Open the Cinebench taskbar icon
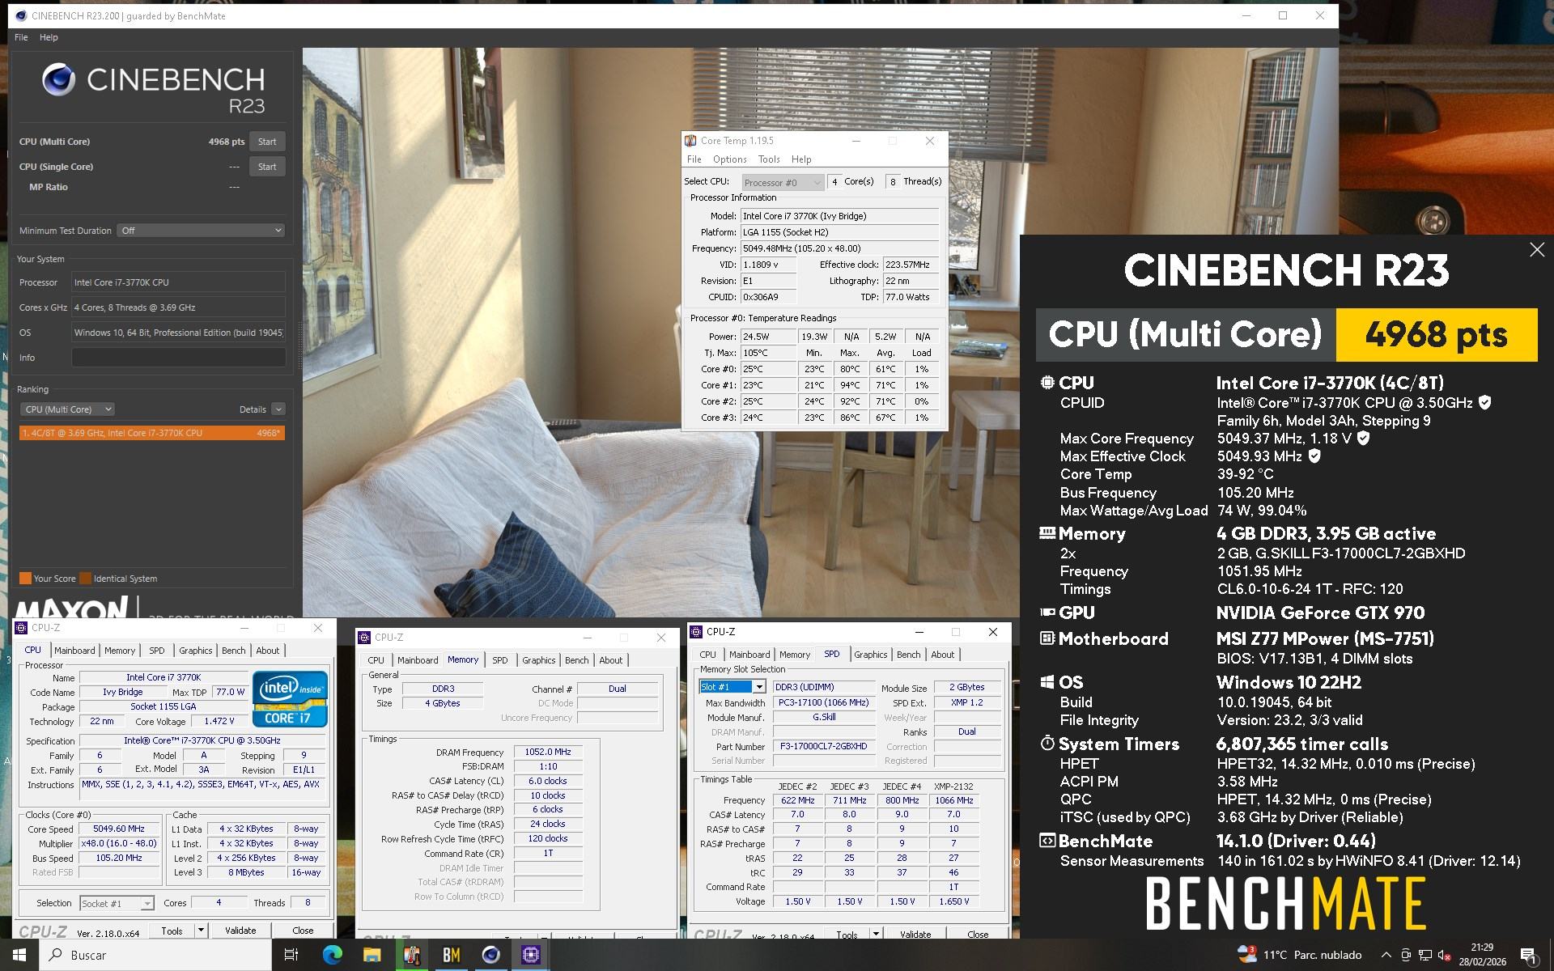Screen dimensions: 1554x971 [x=490, y=955]
